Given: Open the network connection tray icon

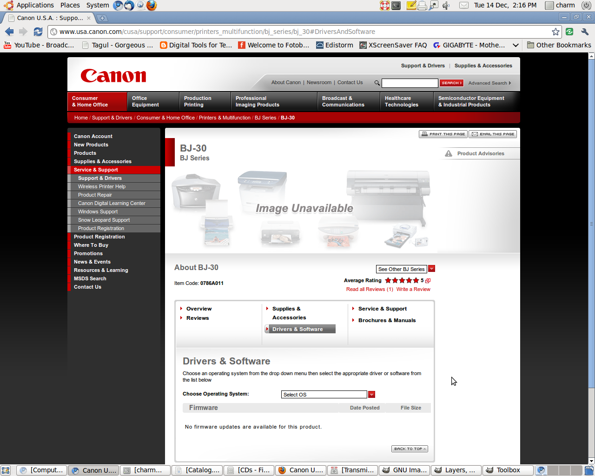Looking at the screenshot, I should point(434,5).
